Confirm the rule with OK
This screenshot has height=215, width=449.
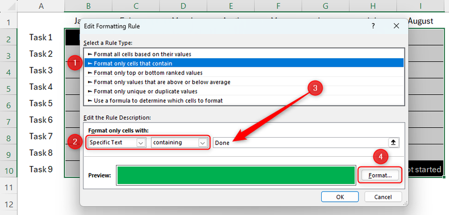tap(340, 197)
